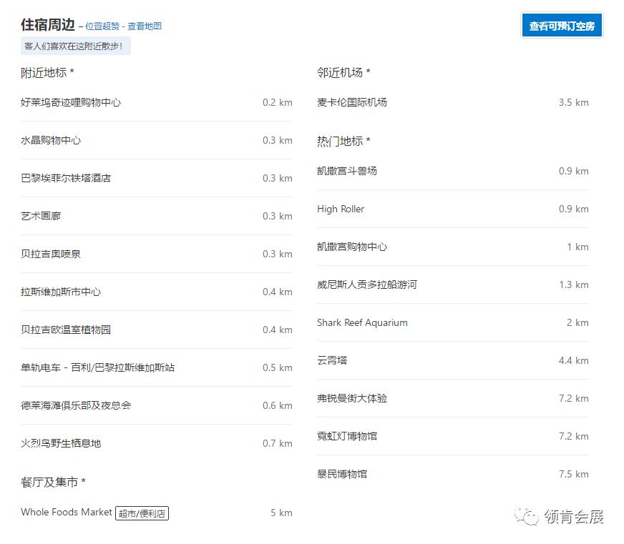
Task: Select the 超市/便利店 tag
Action: click(x=142, y=513)
